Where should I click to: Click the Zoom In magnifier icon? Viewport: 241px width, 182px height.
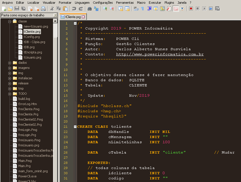pyautogui.click(x=105, y=9)
